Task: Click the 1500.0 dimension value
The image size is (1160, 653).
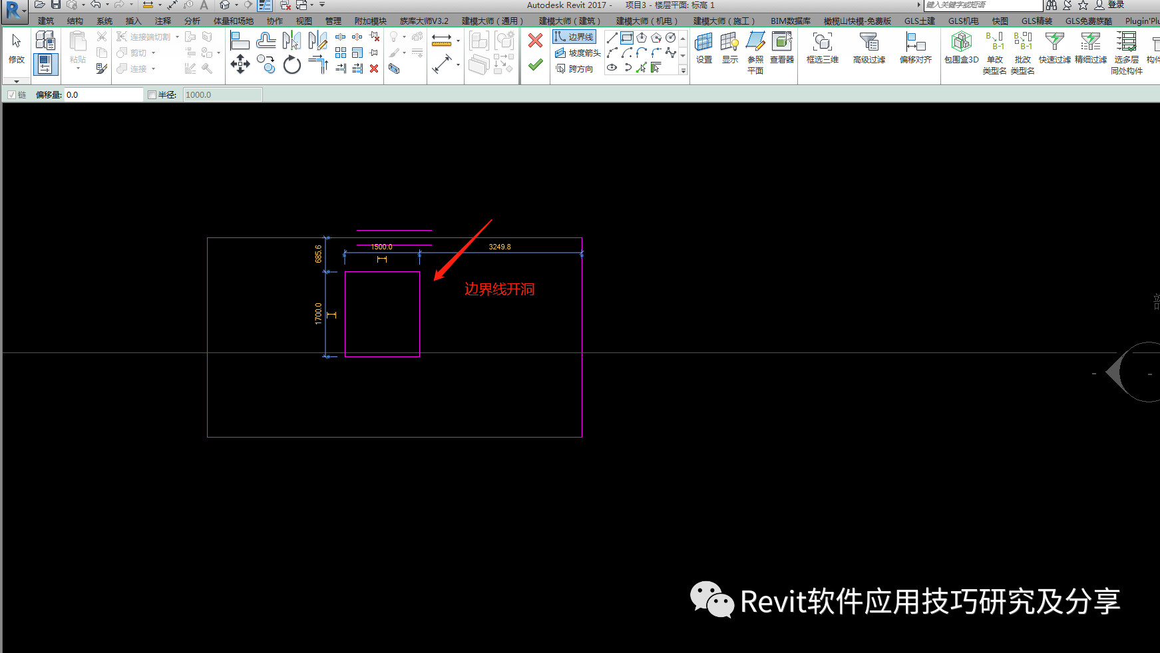Action: 381,247
